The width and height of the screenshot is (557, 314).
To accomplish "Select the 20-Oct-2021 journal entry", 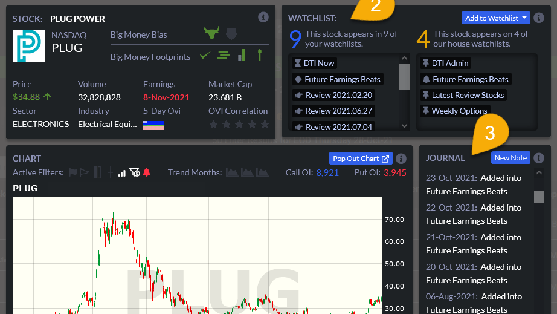I will point(474,273).
